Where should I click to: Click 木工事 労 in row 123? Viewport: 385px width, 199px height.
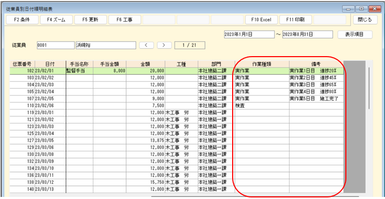[182, 127]
